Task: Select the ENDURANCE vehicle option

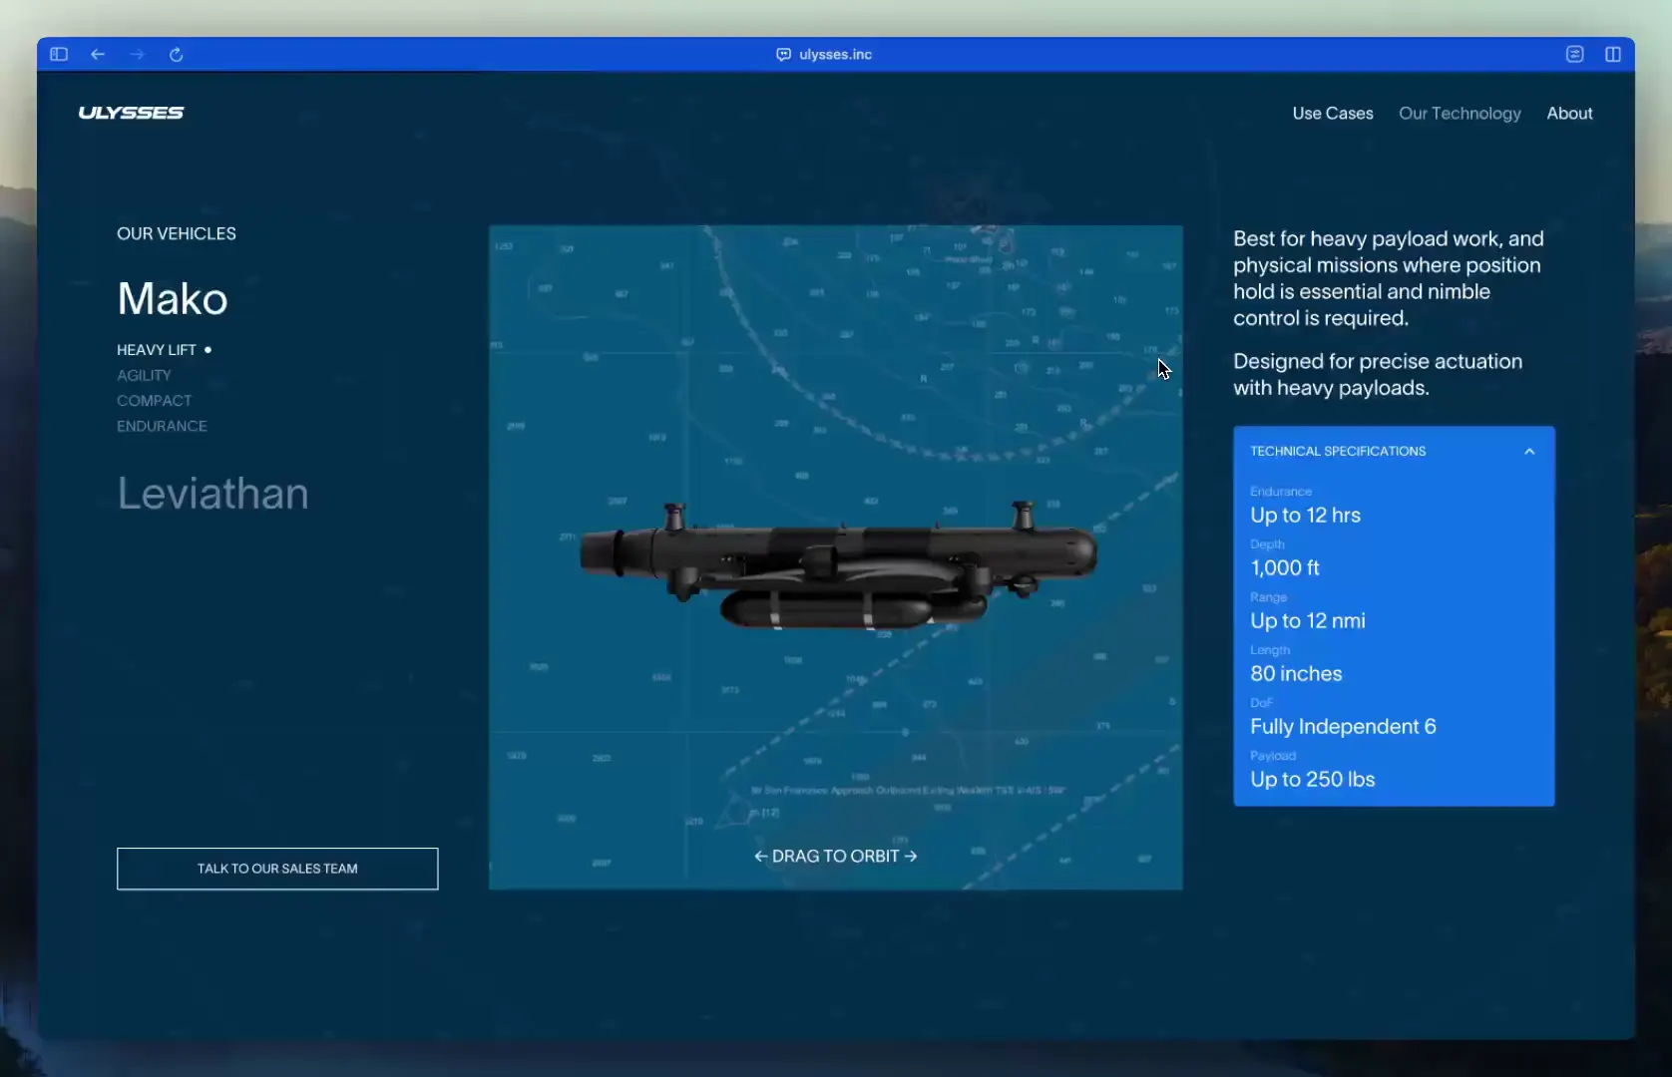Action: [162, 426]
